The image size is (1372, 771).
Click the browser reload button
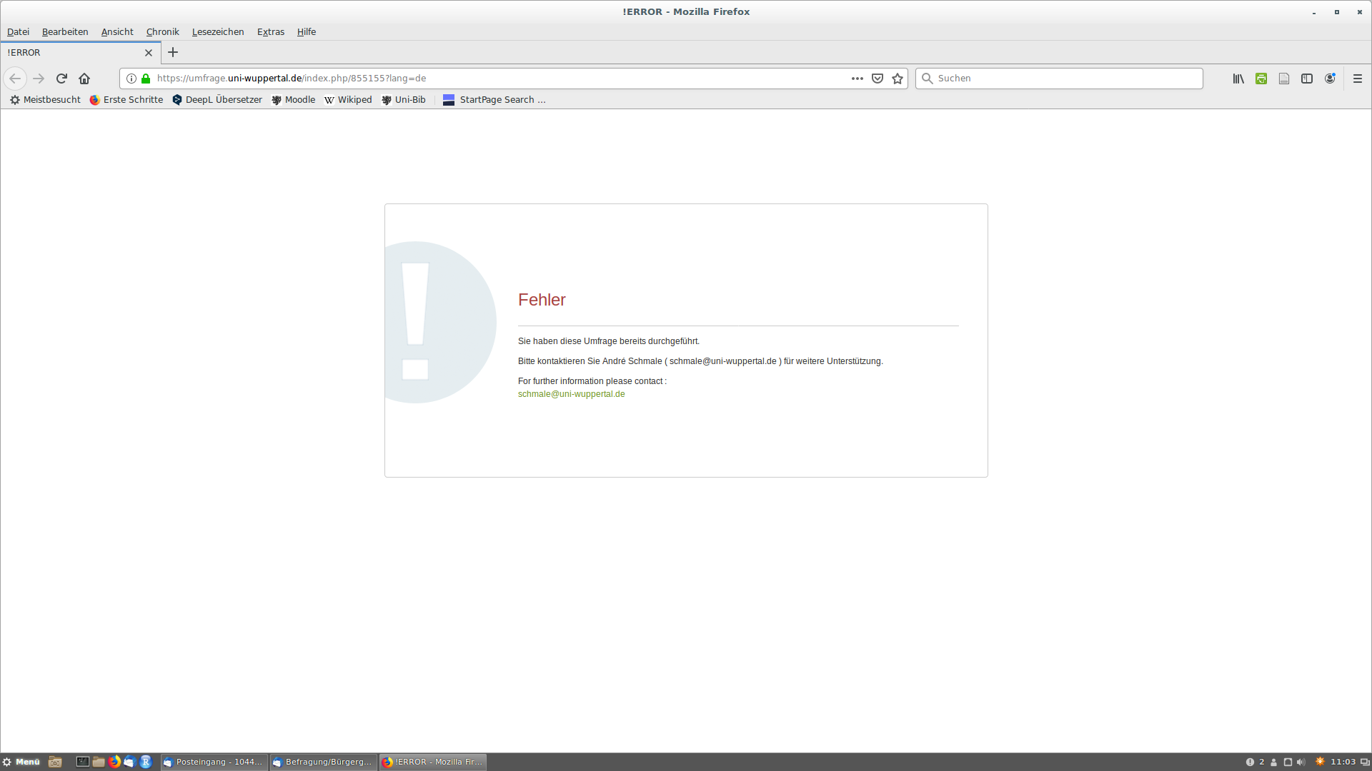[x=61, y=79]
